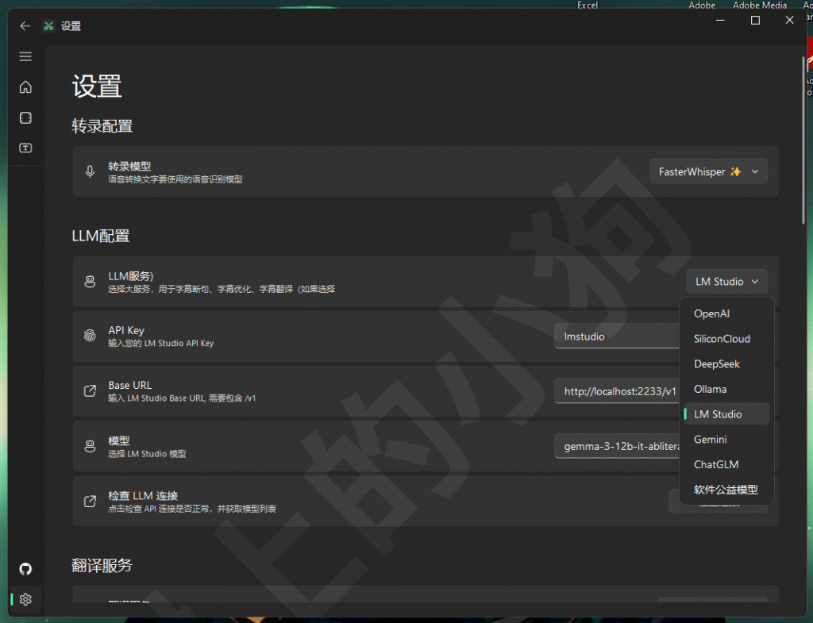Click the Base URL localhost input field
This screenshot has height=623, width=813.
617,391
